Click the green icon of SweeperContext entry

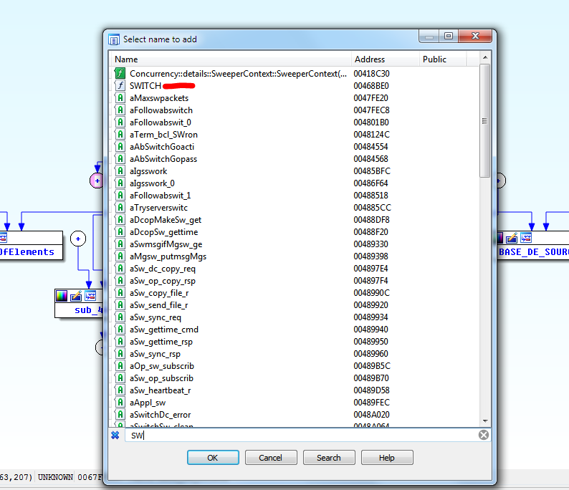click(120, 74)
